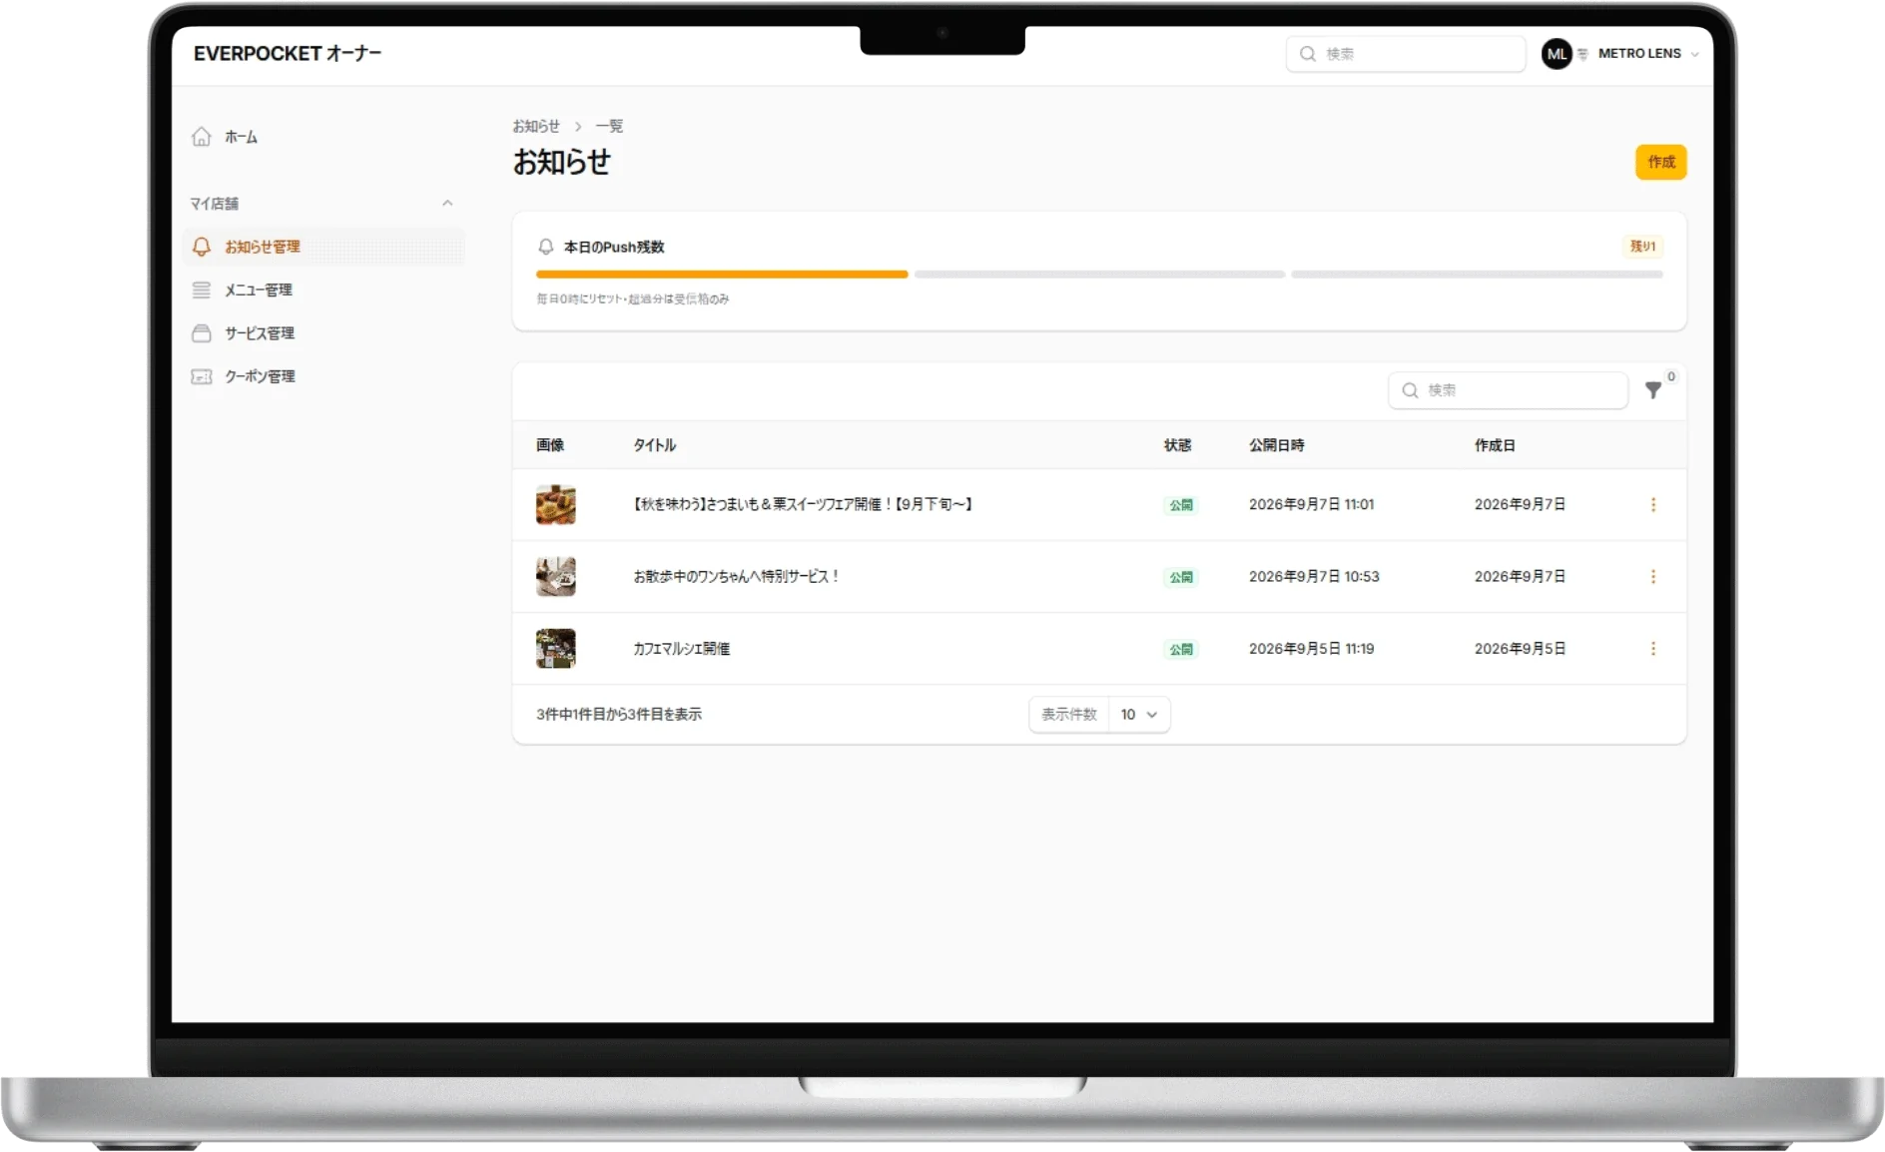Click the メニュー管理 list icon

[x=202, y=289]
